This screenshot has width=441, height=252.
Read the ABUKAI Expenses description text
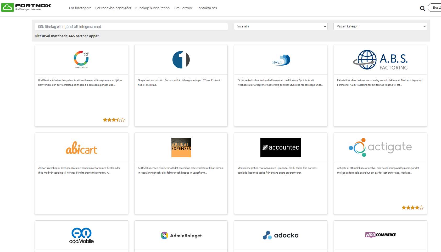click(180, 170)
